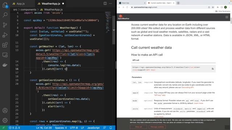Viewport: 232px width, 130px height.
Task: Bookmark this page with the star icon
Action: 213,7
